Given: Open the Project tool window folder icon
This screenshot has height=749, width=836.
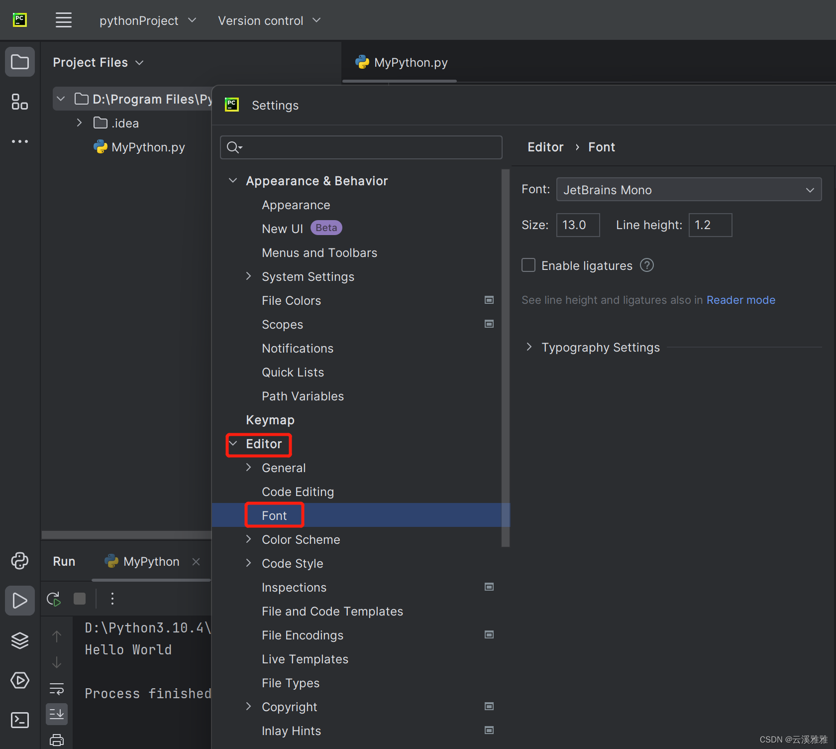Looking at the screenshot, I should coord(20,62).
